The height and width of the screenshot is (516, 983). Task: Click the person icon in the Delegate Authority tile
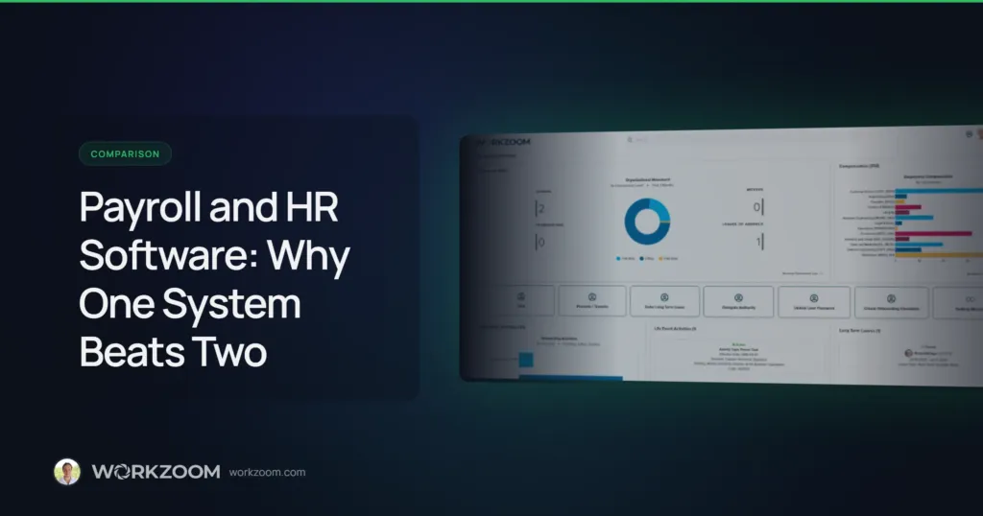738,298
